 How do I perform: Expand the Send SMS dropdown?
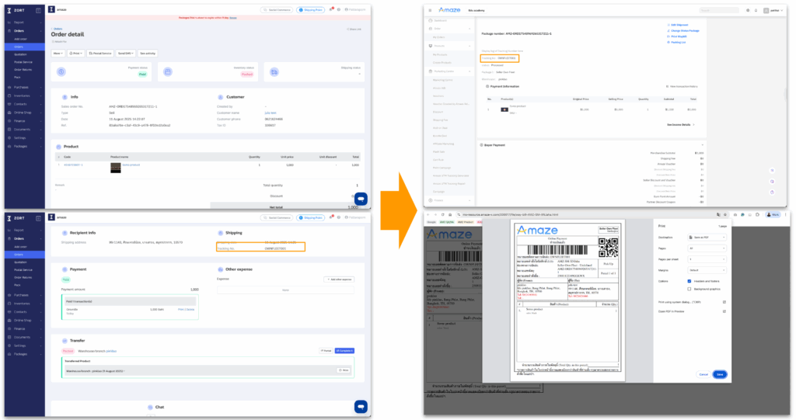126,53
